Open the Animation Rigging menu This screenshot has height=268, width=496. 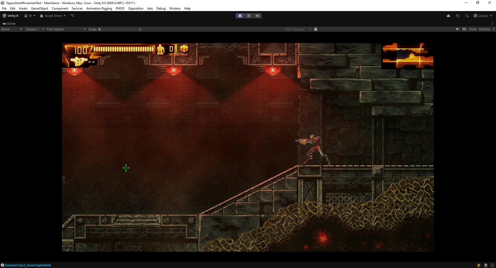(x=99, y=9)
